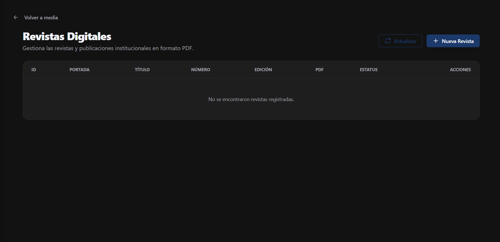Click the NÚMERO column header
Screen dimensions: 500x242
(x=201, y=70)
